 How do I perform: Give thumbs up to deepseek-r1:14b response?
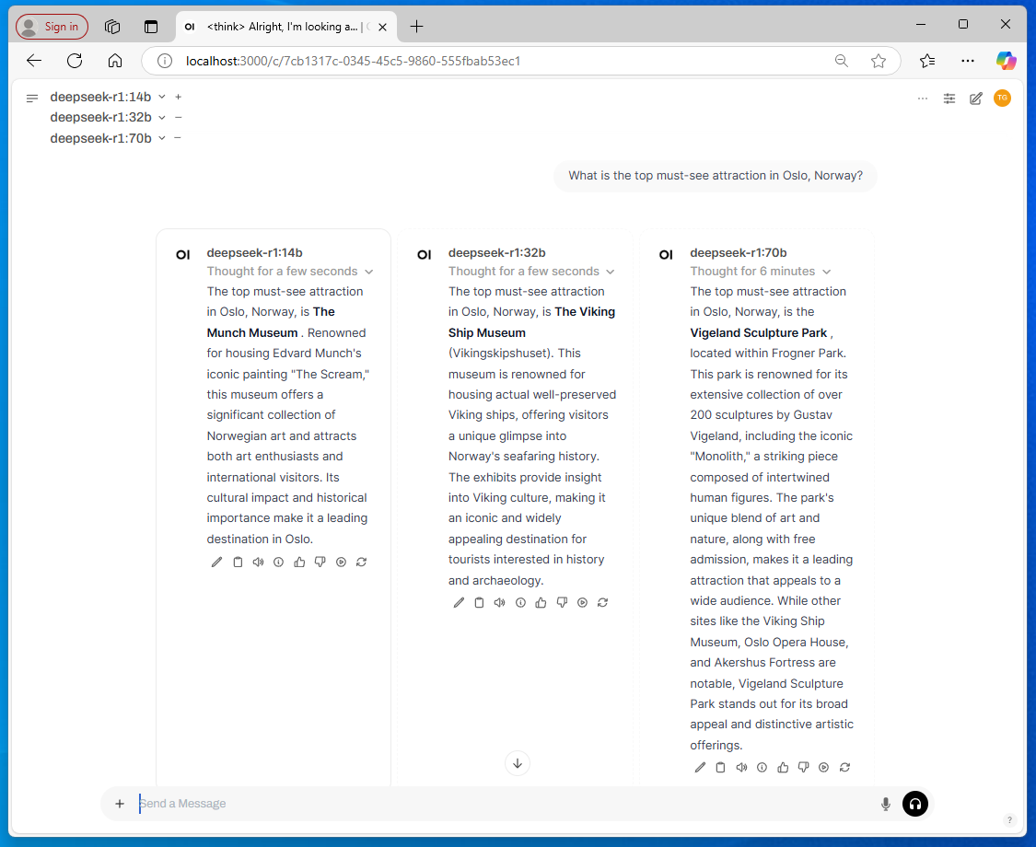point(299,563)
